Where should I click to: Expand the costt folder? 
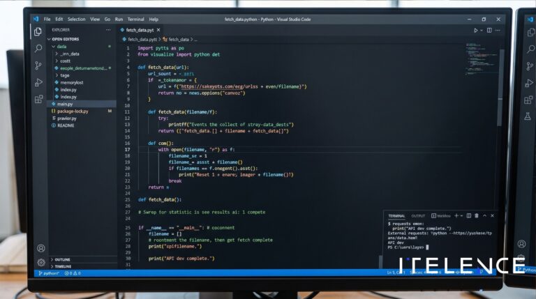(x=65, y=61)
